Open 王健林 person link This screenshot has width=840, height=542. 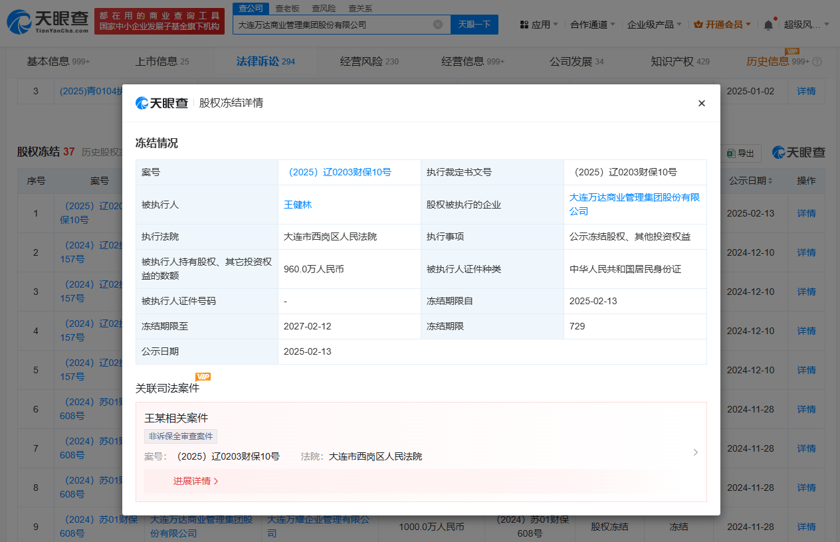298,205
